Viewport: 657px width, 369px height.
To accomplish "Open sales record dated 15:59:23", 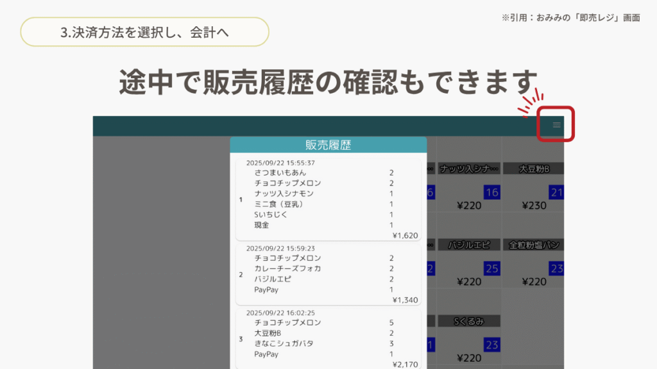I will pyautogui.click(x=328, y=274).
